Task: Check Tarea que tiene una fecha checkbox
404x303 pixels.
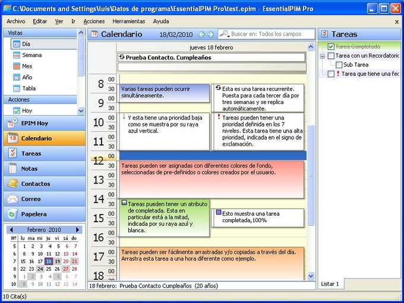Action: pos(331,74)
